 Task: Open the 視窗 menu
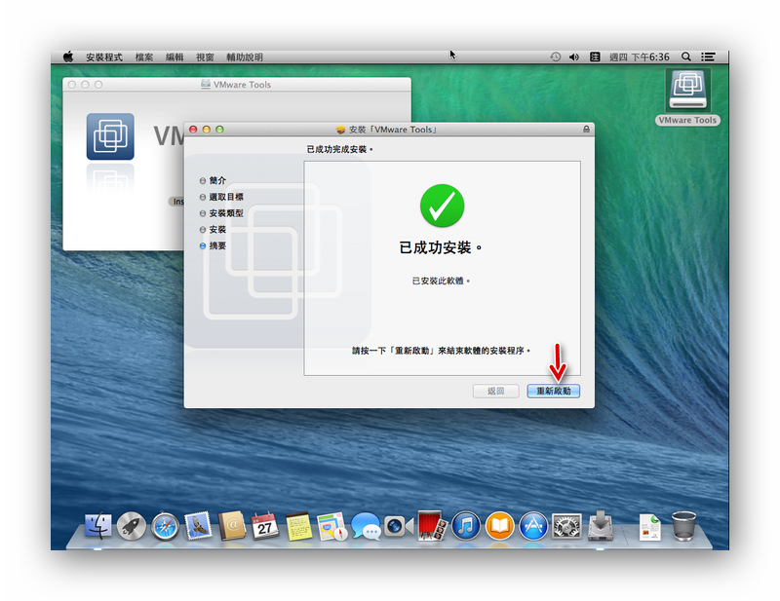(205, 57)
